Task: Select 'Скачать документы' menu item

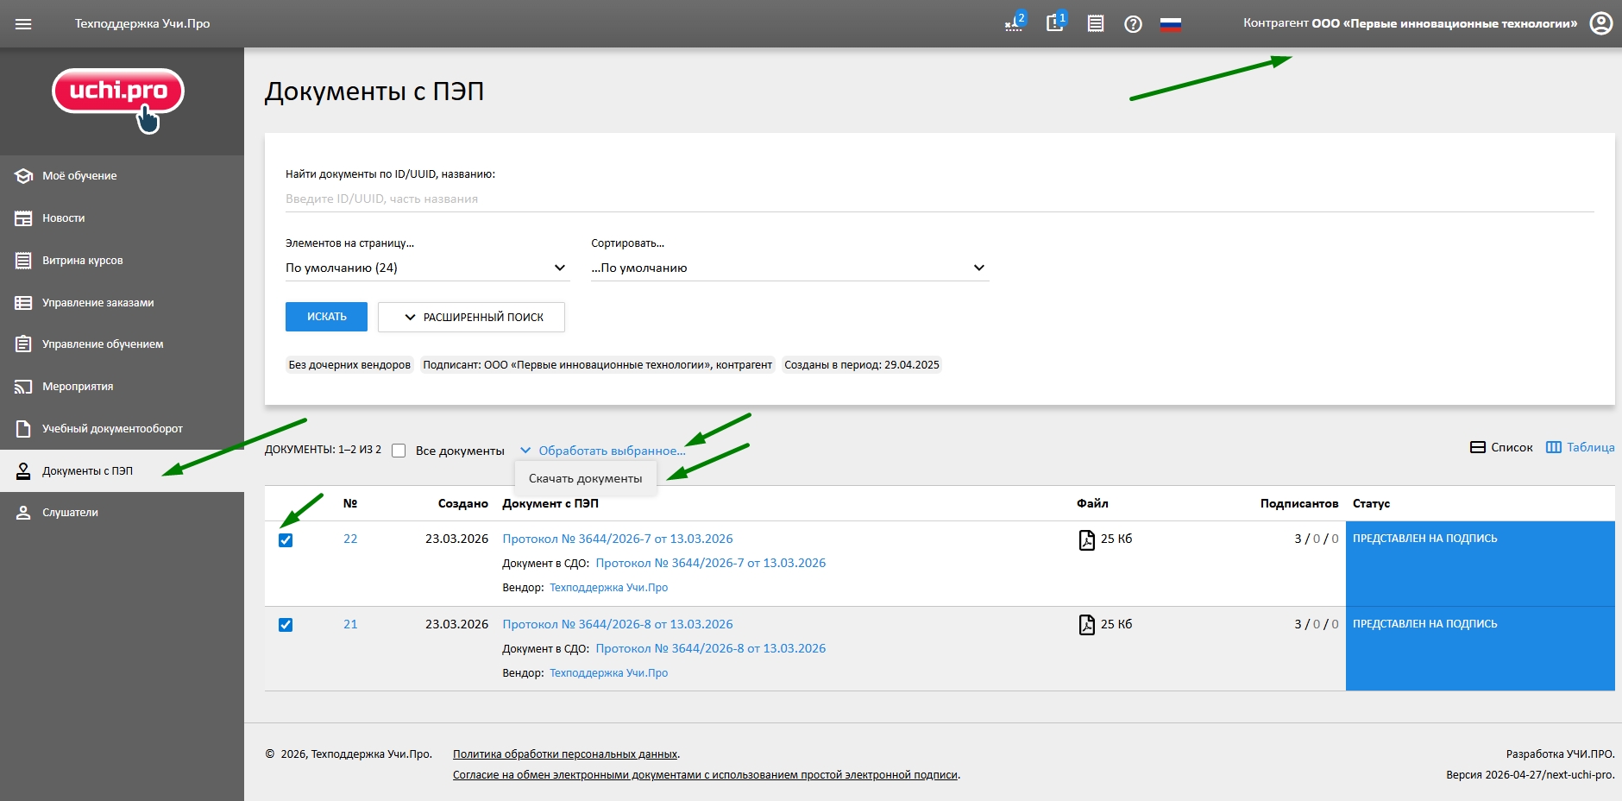Action: point(585,478)
